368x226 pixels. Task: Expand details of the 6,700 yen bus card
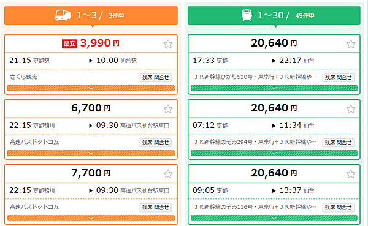pyautogui.click(x=91, y=153)
